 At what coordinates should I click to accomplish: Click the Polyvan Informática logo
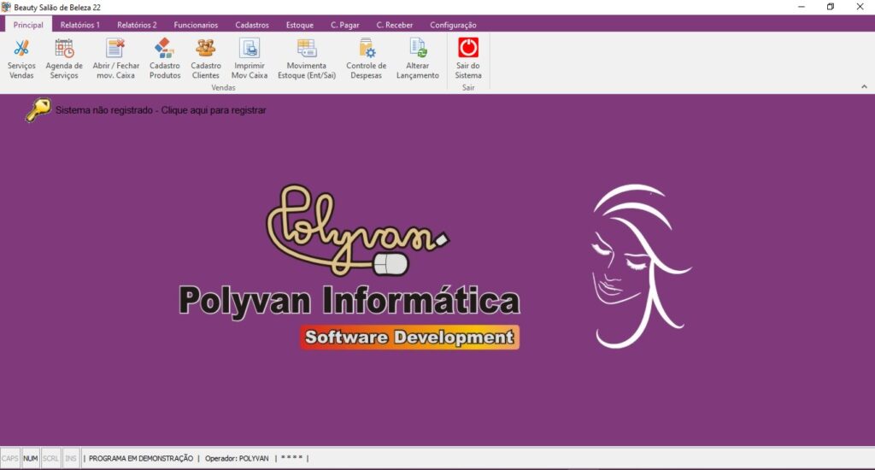click(349, 267)
